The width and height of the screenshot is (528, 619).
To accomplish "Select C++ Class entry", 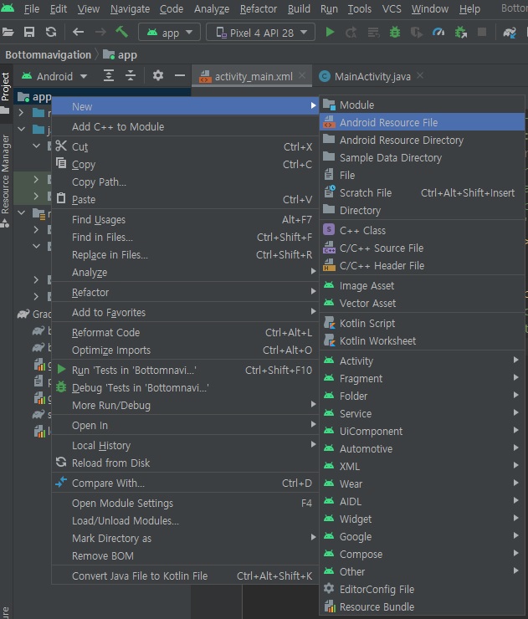I will [x=422, y=230].
